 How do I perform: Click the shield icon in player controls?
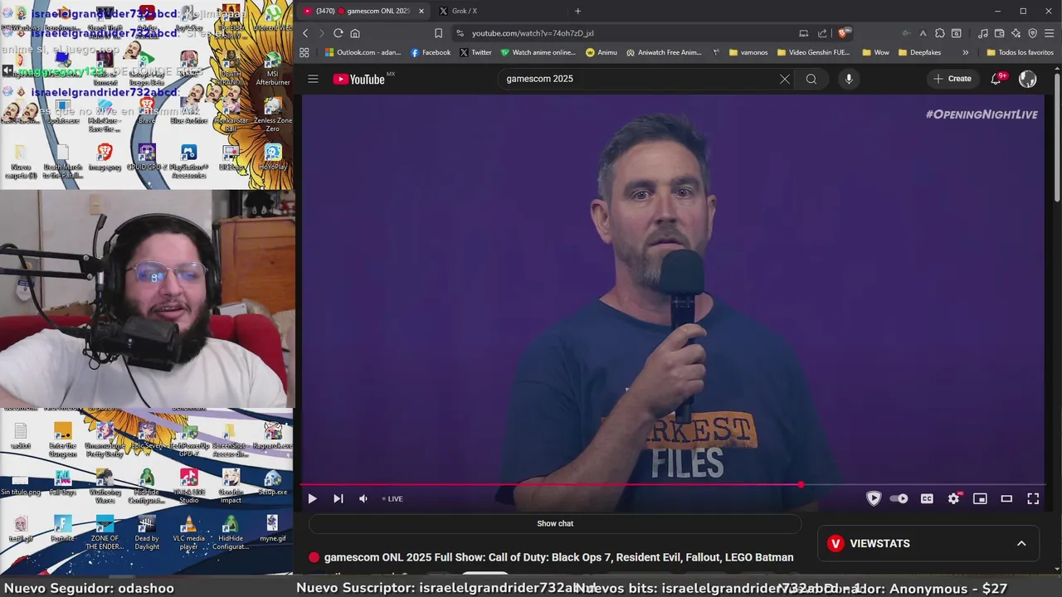(x=874, y=498)
